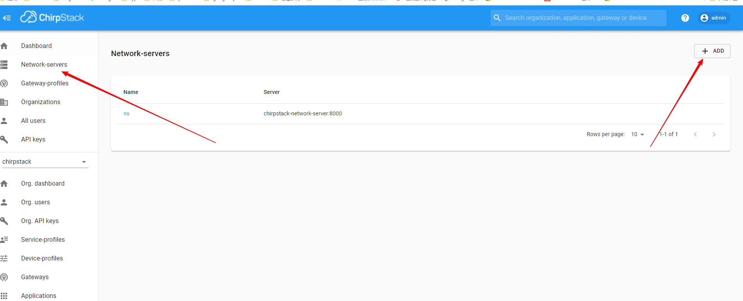
Task: Click the Service-profiles icon
Action: (x=4, y=240)
